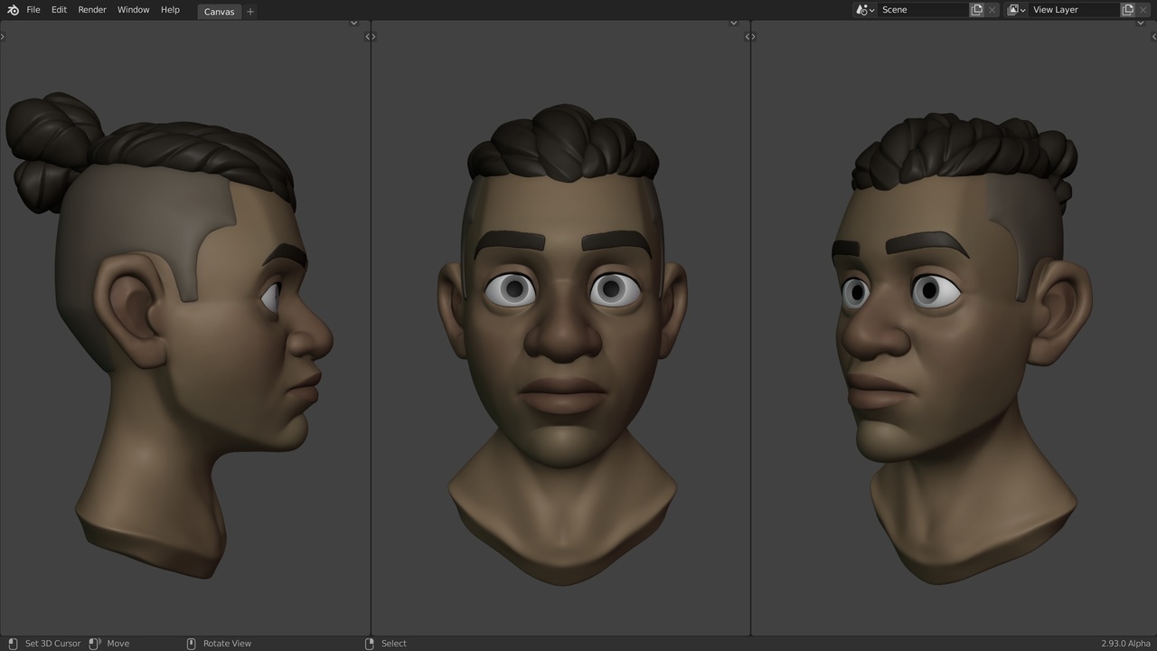This screenshot has width=1157, height=651.
Task: Open the Render menu
Action: (91, 10)
